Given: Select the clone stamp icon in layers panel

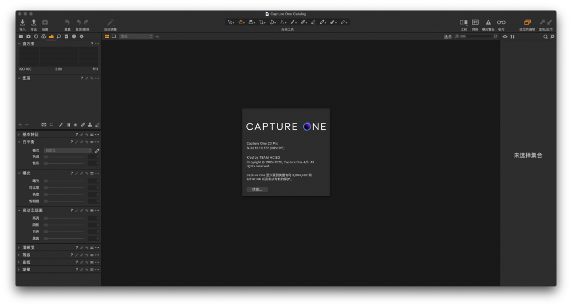Looking at the screenshot, I should point(90,125).
